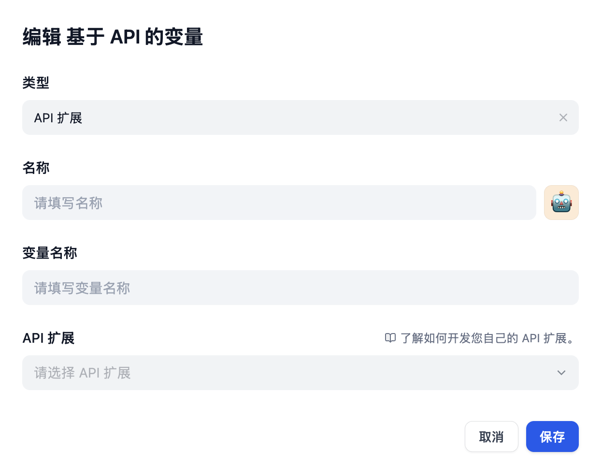Click the 变量名称 field label
Screen dimensions: 602x466
click(50, 253)
